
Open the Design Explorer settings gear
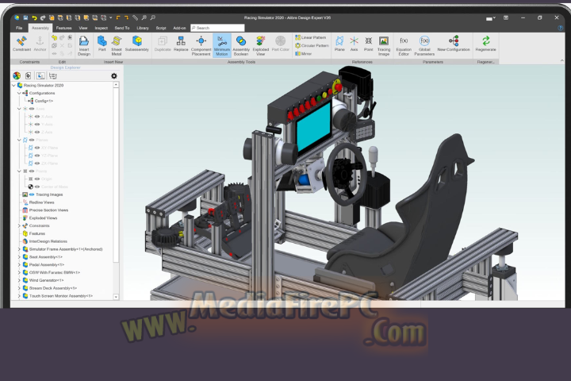(114, 76)
